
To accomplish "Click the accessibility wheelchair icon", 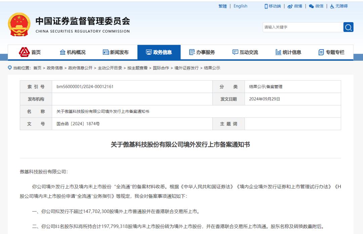I will point(332,6).
